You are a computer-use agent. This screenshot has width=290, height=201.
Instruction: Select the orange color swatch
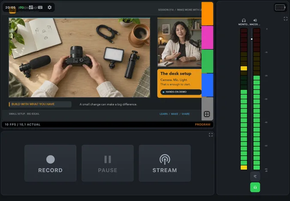(x=207, y=14)
